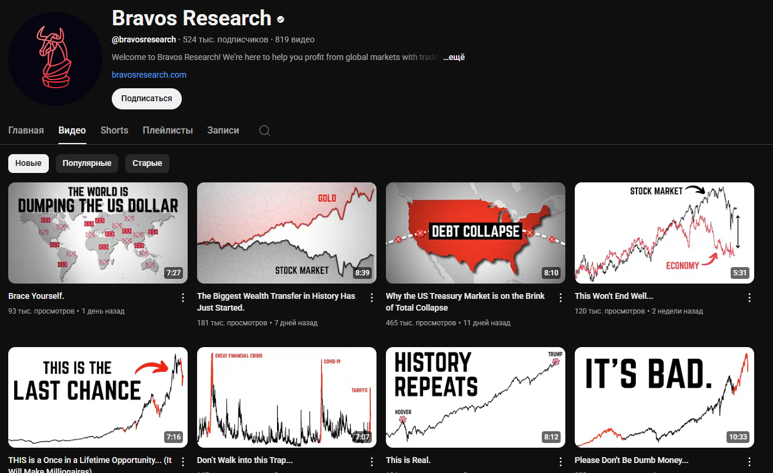
Task: Click '93 тыс. просмотров' under Brace Yourself
Action: pos(41,311)
